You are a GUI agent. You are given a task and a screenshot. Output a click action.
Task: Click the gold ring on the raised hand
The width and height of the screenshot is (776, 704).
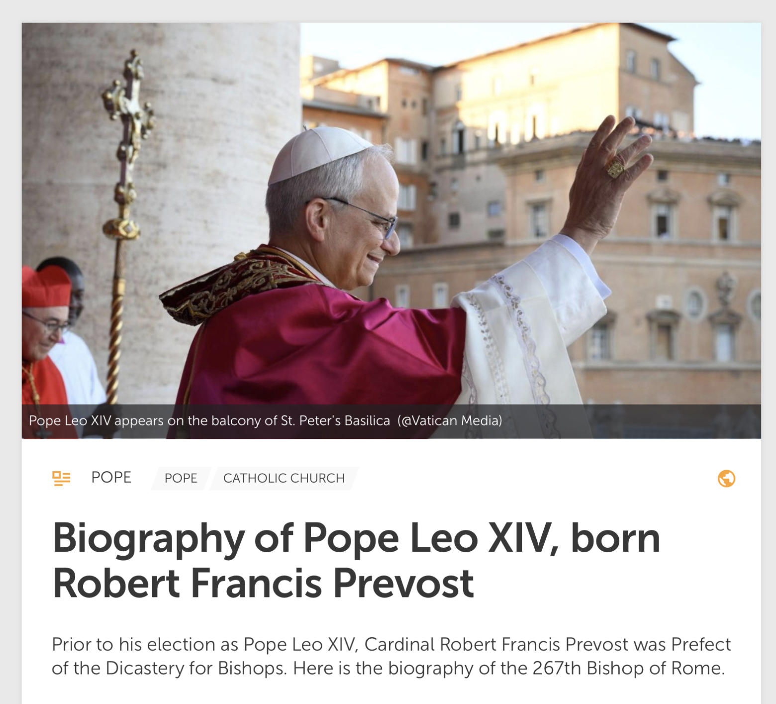click(x=616, y=169)
